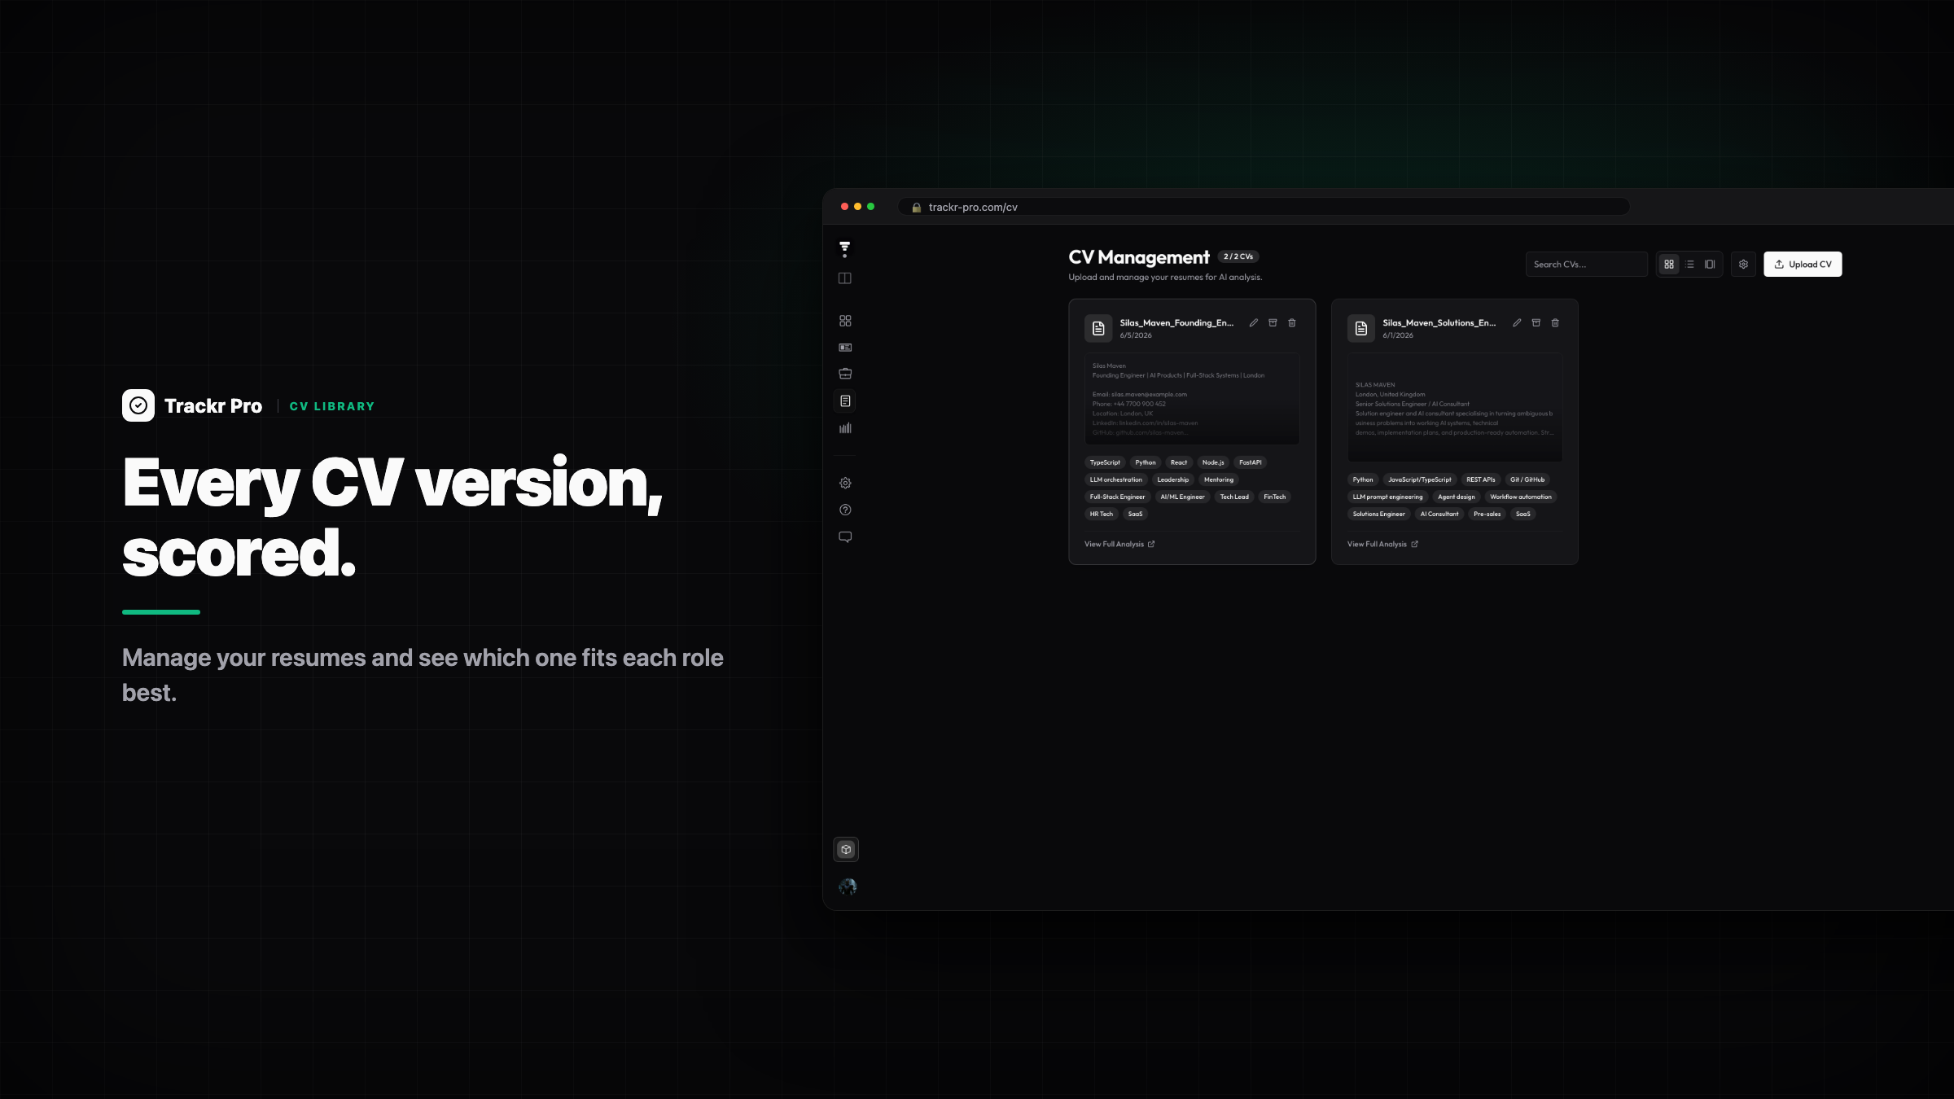Viewport: 1954px width, 1099px height.
Task: Click the Trackr Pro funnel logo in sidebar
Action: click(x=845, y=249)
